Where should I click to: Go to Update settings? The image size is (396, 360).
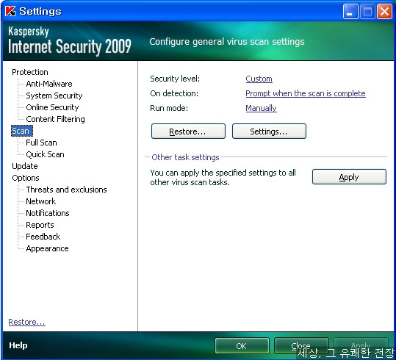[x=25, y=166]
